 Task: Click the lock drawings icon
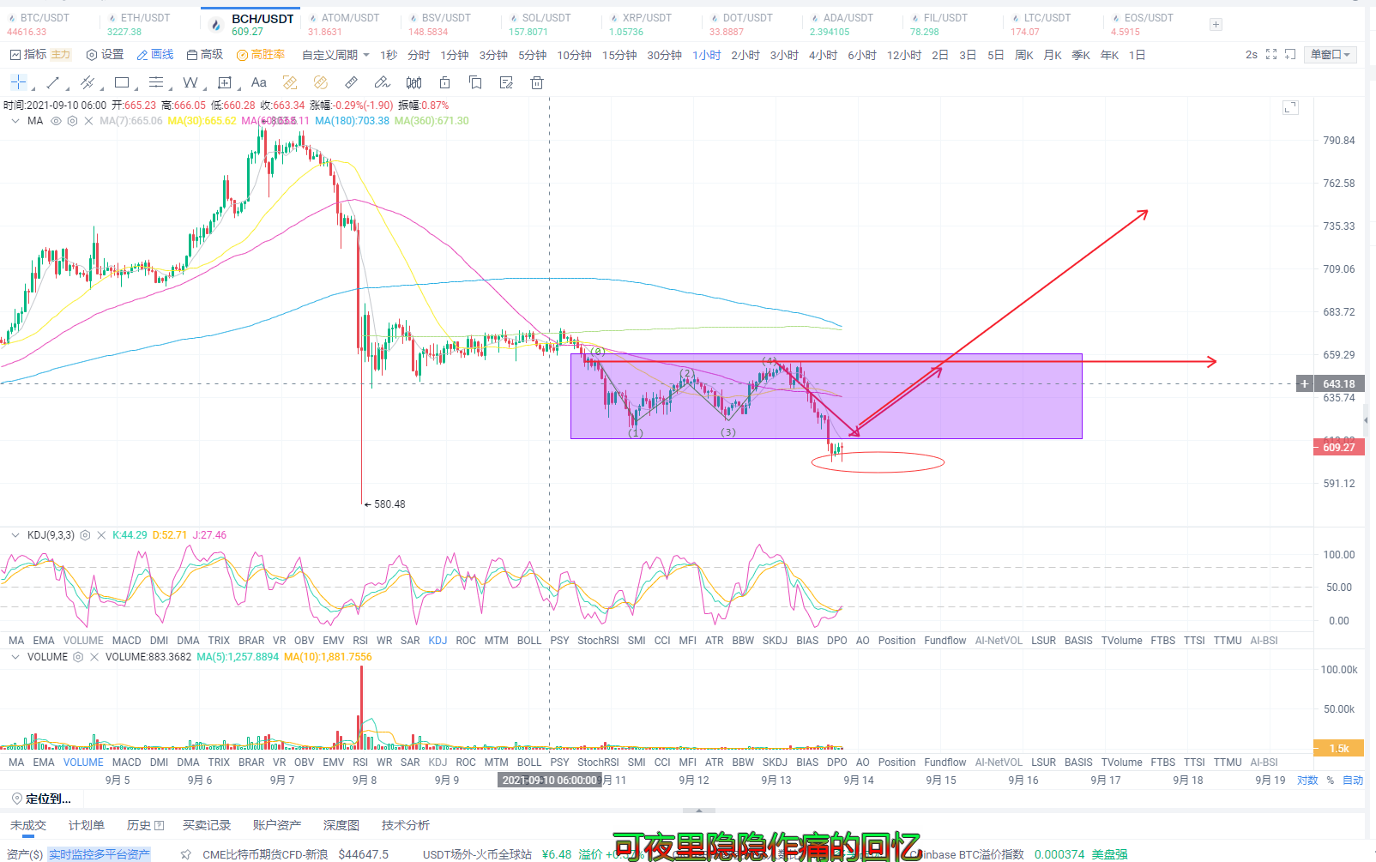click(x=444, y=82)
